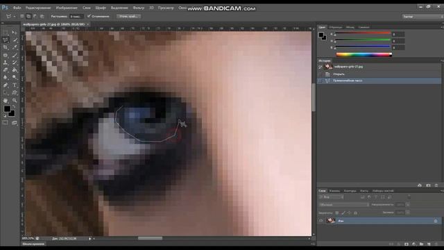This screenshot has width=444, height=250.
Task: Select the Custom Shape tool
Action: [15, 92]
